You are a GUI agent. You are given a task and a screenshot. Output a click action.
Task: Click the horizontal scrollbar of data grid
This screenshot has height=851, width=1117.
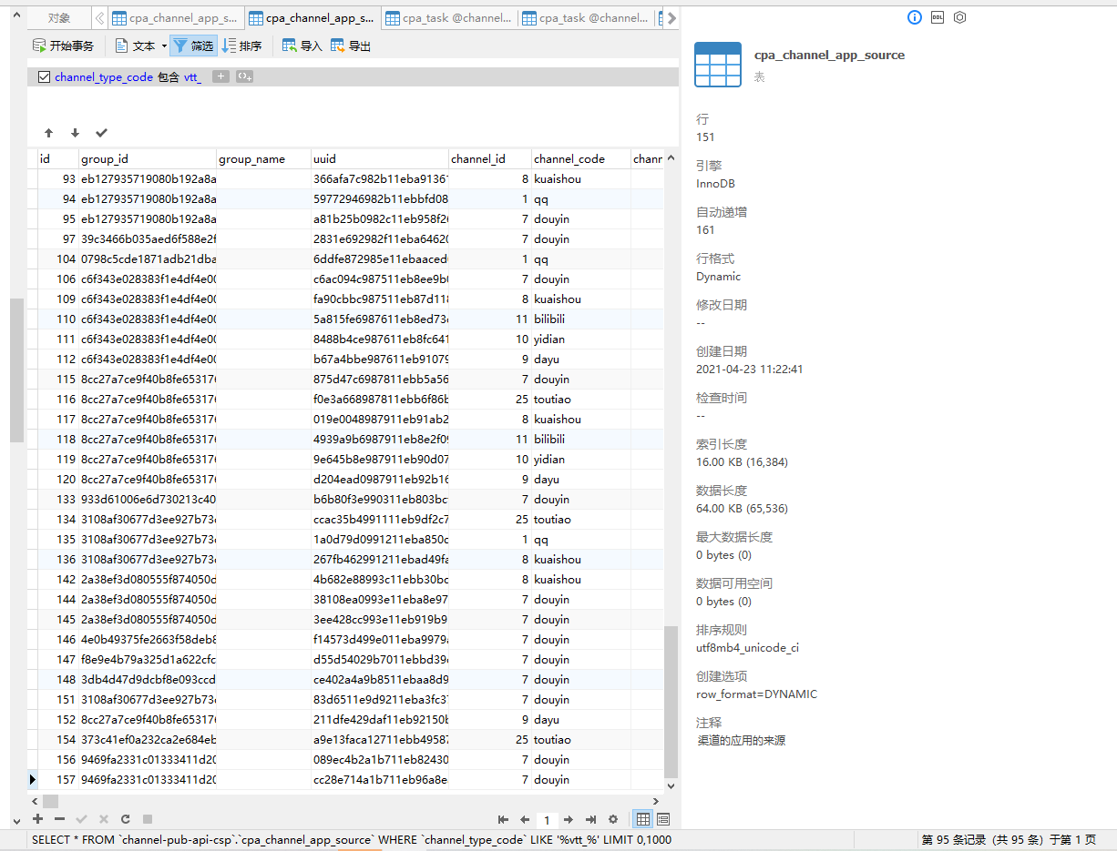(x=51, y=801)
